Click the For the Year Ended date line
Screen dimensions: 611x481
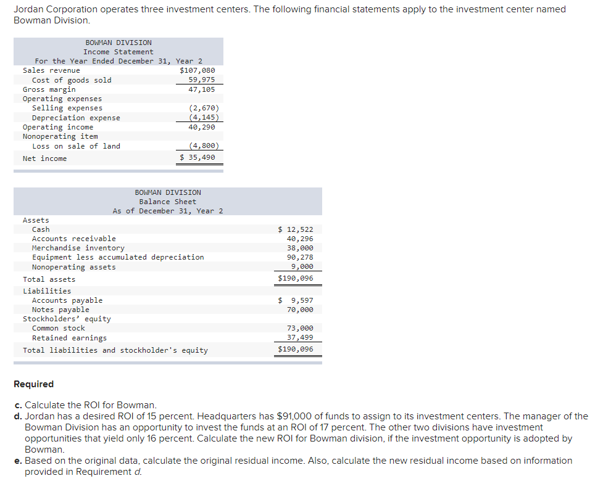(118, 61)
